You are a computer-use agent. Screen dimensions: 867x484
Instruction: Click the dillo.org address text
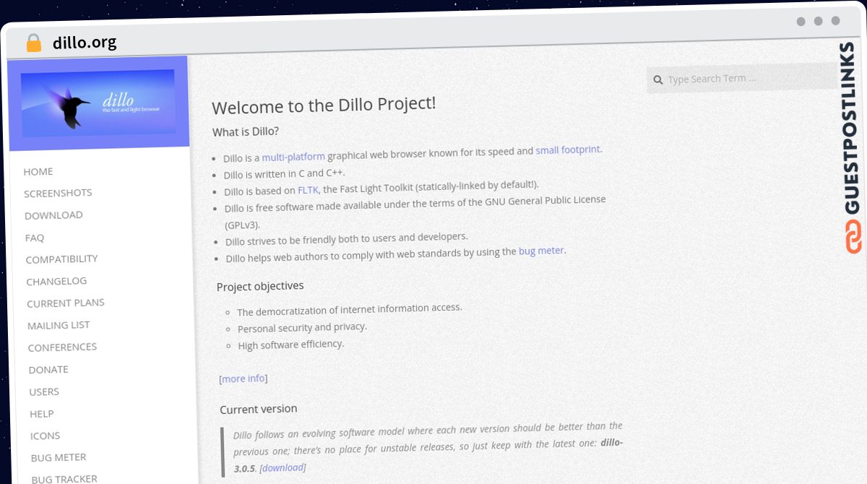[85, 43]
